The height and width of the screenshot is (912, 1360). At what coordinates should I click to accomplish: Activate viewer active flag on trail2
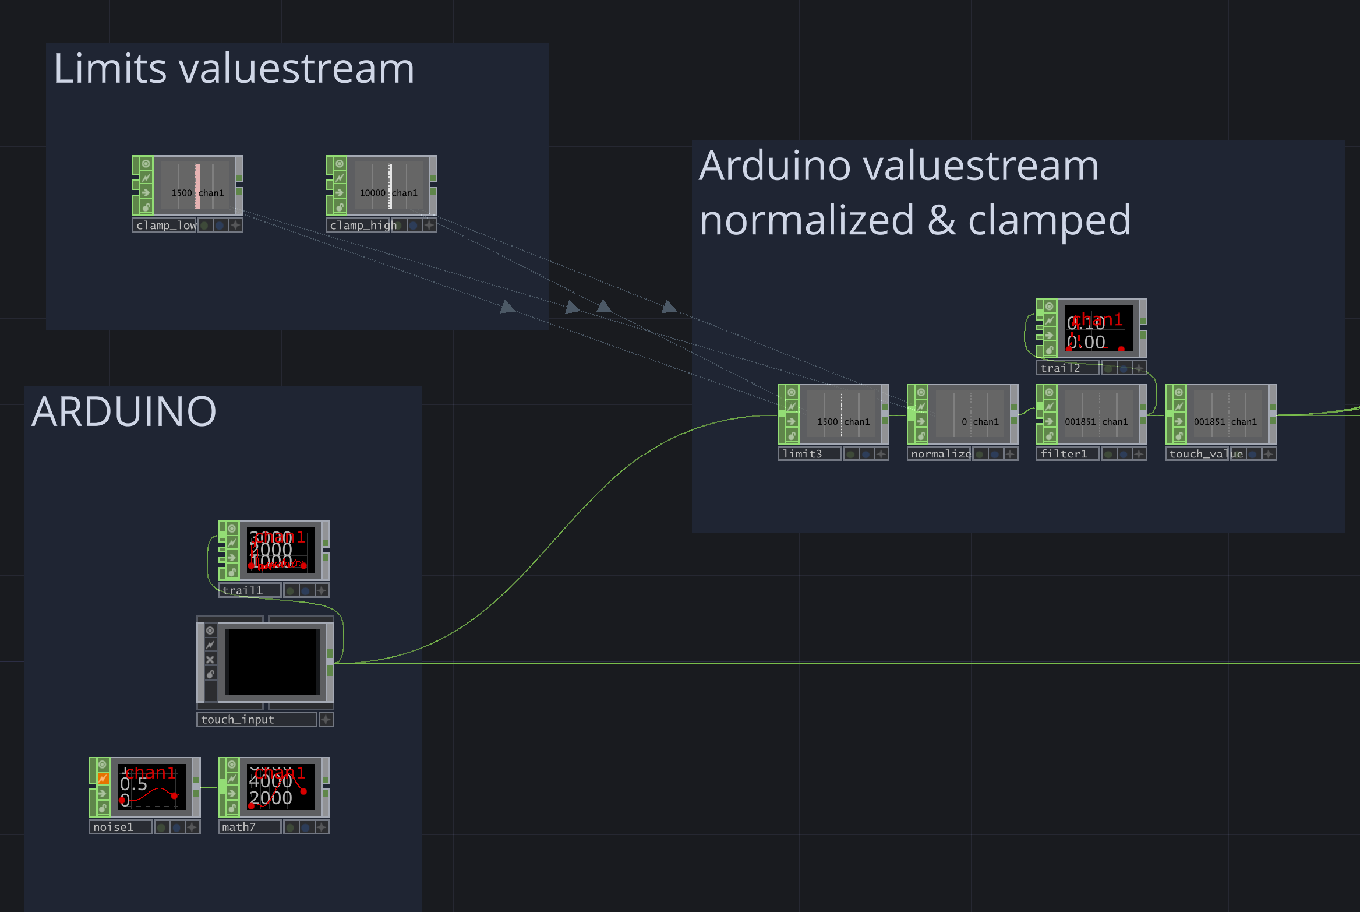(1139, 368)
